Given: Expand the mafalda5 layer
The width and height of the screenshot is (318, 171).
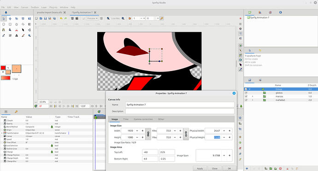Looking at the screenshot, I should point(253,100).
